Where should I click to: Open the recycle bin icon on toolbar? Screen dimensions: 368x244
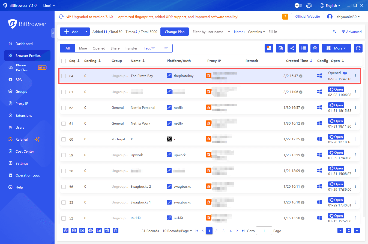pyautogui.click(x=315, y=48)
